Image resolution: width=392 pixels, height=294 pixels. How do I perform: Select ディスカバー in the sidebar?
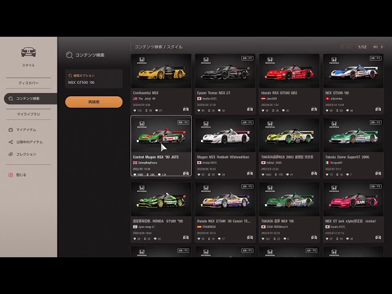(x=29, y=83)
